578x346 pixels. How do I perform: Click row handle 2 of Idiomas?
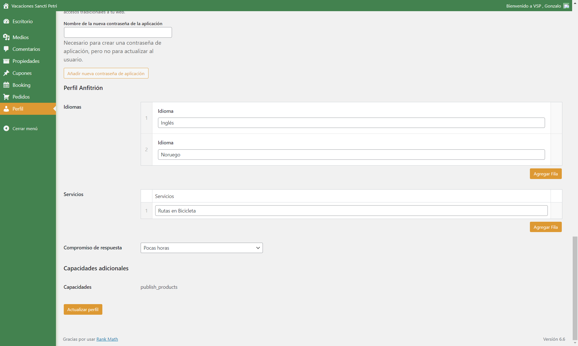[x=146, y=150]
